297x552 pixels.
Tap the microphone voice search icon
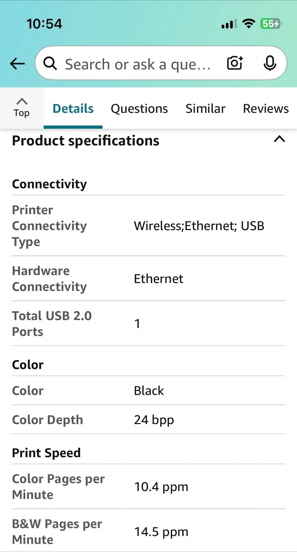pos(270,63)
